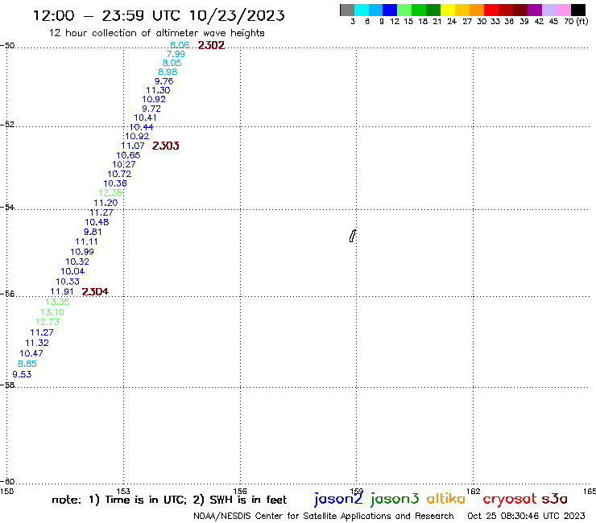Image resolution: width=596 pixels, height=523 pixels.
Task: Select the green 13.35 wave height value
Action: click(57, 302)
